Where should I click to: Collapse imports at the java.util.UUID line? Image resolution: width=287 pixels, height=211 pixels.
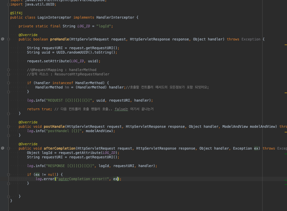[8, 4]
